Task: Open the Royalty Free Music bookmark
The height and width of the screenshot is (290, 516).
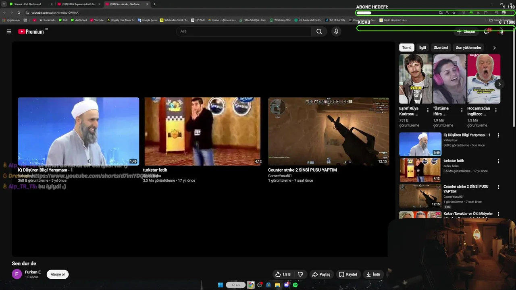Action: (121, 20)
